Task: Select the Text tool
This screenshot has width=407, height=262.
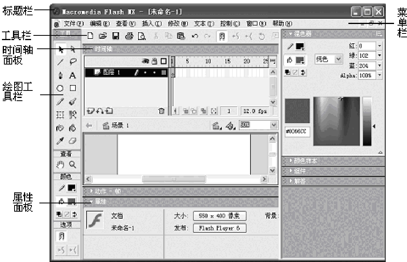Action: click(73, 75)
